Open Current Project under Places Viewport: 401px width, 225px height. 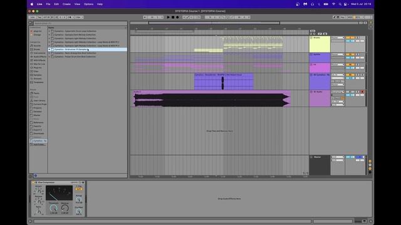point(38,104)
